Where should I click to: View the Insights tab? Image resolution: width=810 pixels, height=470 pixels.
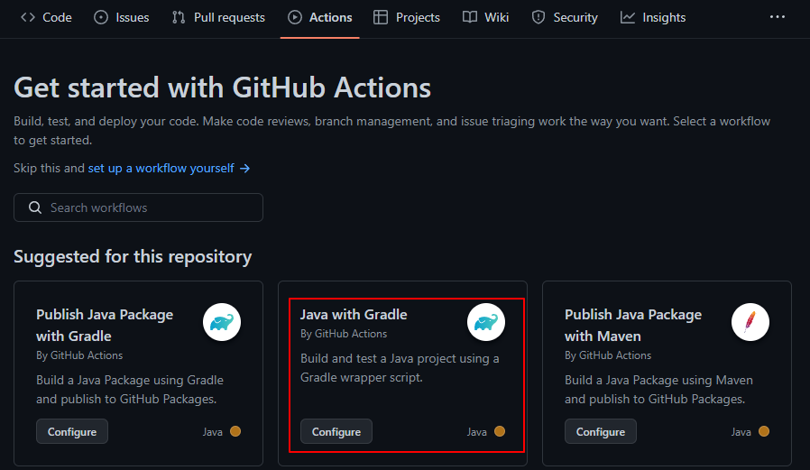pyautogui.click(x=653, y=17)
